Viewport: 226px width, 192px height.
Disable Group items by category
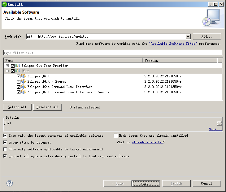click(x=5, y=142)
